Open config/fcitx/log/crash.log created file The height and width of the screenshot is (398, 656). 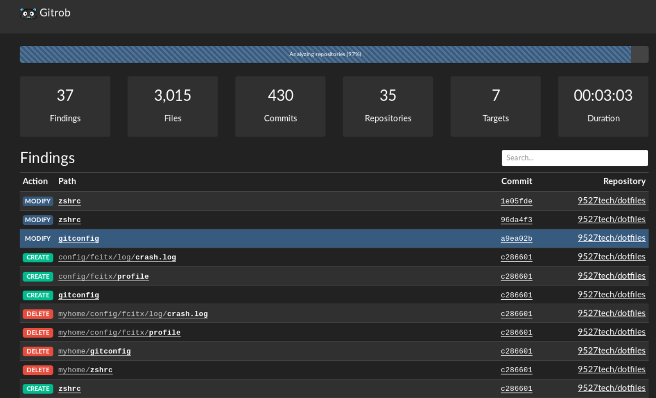click(x=117, y=257)
